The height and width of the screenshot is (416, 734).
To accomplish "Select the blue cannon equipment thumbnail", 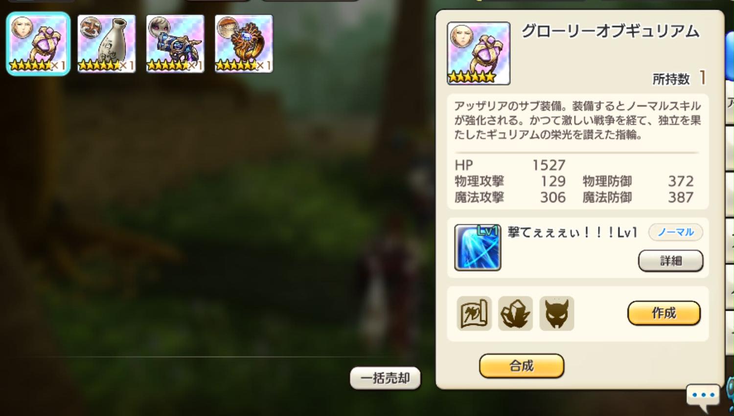I will [x=175, y=44].
